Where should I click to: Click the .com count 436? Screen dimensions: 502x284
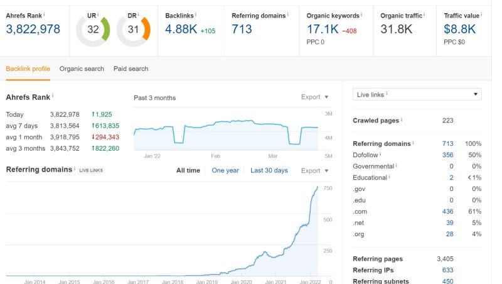point(447,212)
